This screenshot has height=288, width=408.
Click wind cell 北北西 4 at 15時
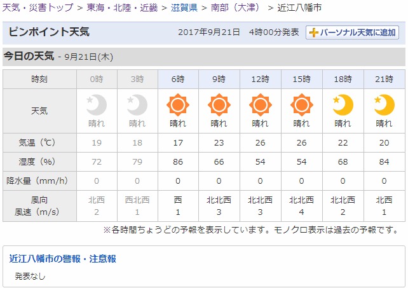click(302, 206)
